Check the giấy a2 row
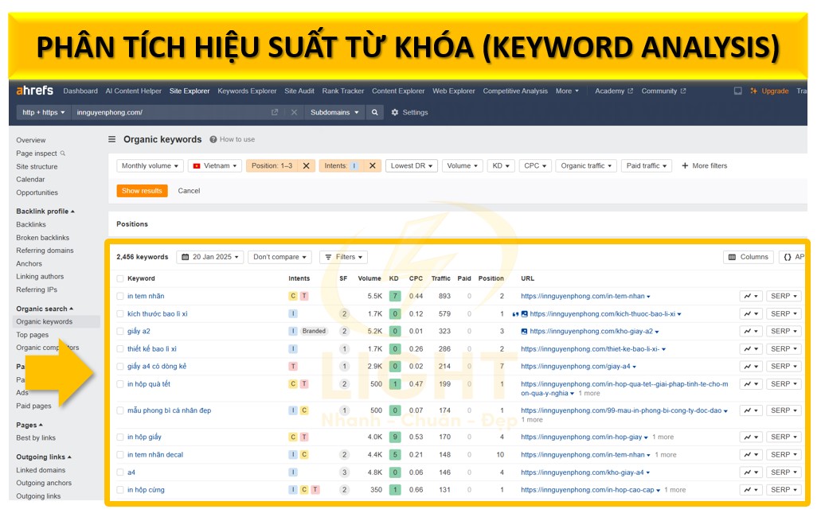This screenshot has height=517, width=821. pyautogui.click(x=120, y=331)
